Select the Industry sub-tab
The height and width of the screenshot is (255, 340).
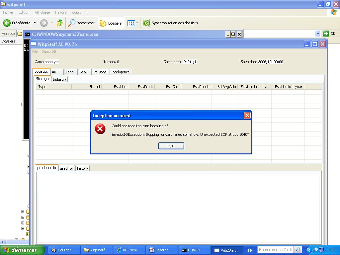click(59, 79)
